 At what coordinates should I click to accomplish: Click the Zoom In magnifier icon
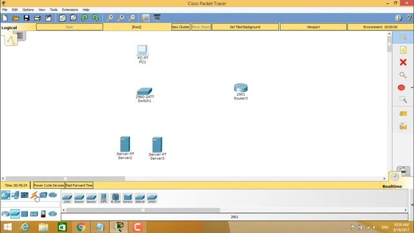109,18
